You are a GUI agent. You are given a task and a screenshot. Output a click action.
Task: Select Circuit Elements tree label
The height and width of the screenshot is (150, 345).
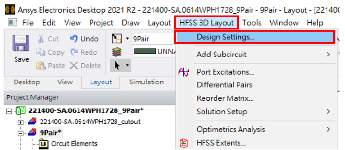(74, 144)
